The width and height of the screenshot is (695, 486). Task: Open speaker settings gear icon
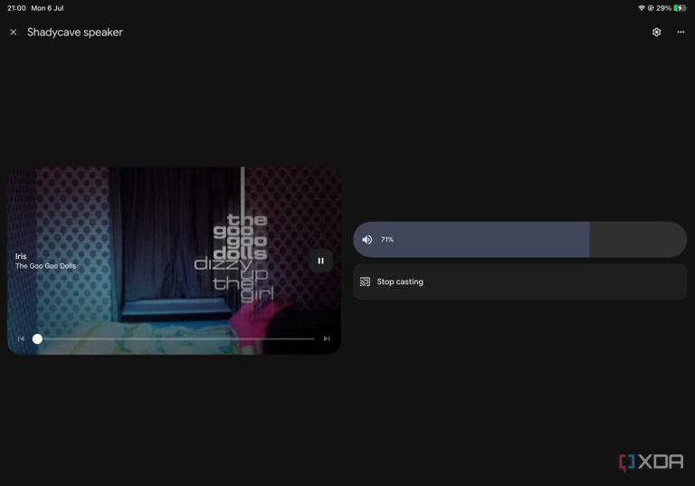pos(656,32)
